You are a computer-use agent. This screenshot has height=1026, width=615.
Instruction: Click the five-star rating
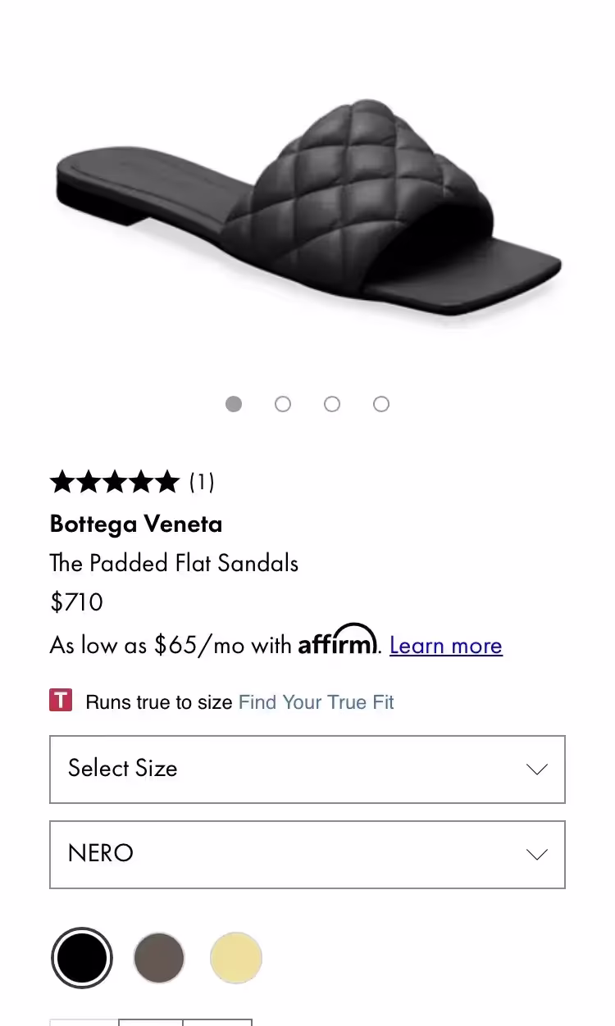114,482
